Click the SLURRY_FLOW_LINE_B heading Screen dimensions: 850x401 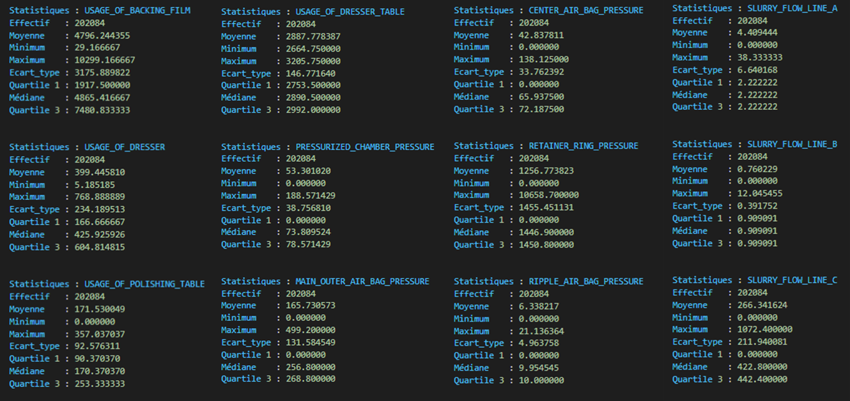coord(792,145)
